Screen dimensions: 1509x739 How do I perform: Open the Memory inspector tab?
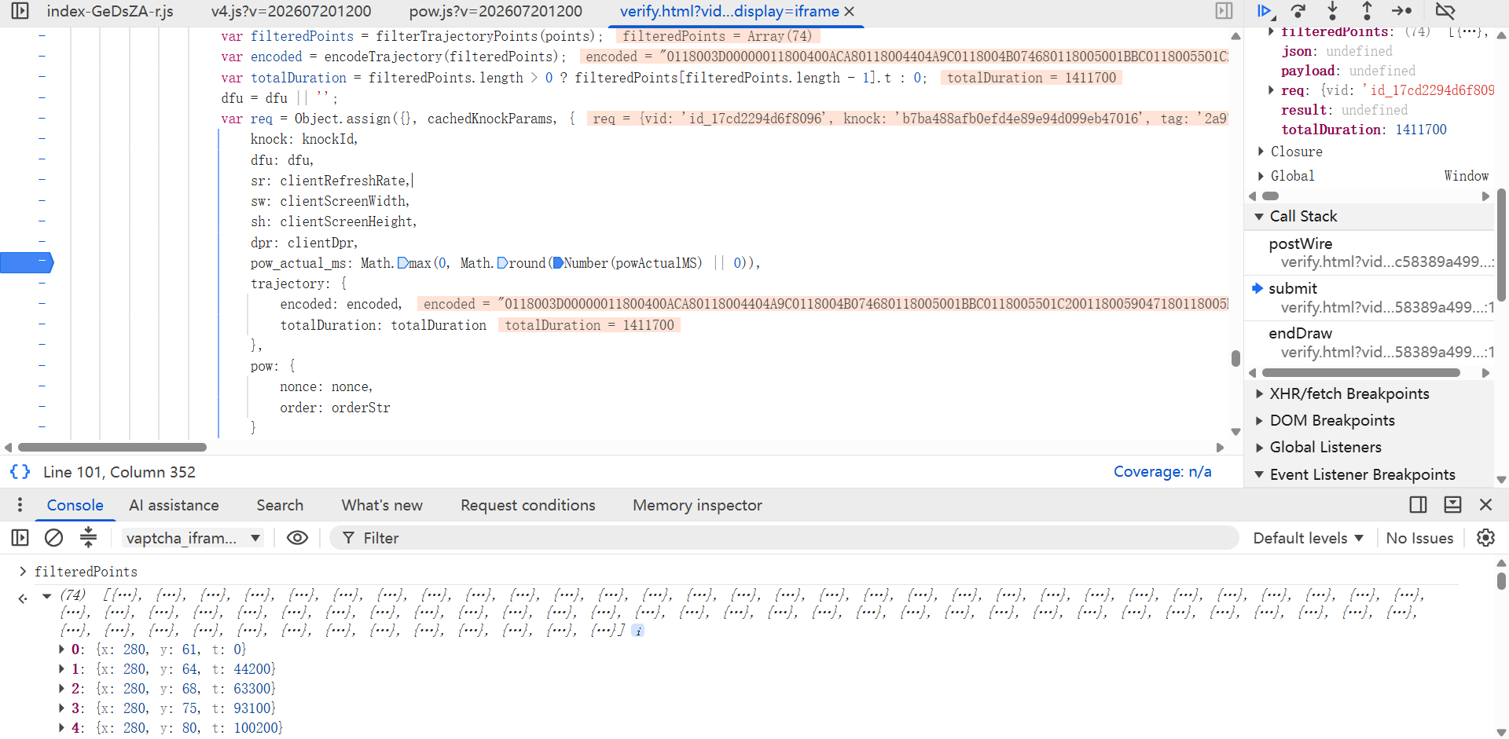click(697, 505)
